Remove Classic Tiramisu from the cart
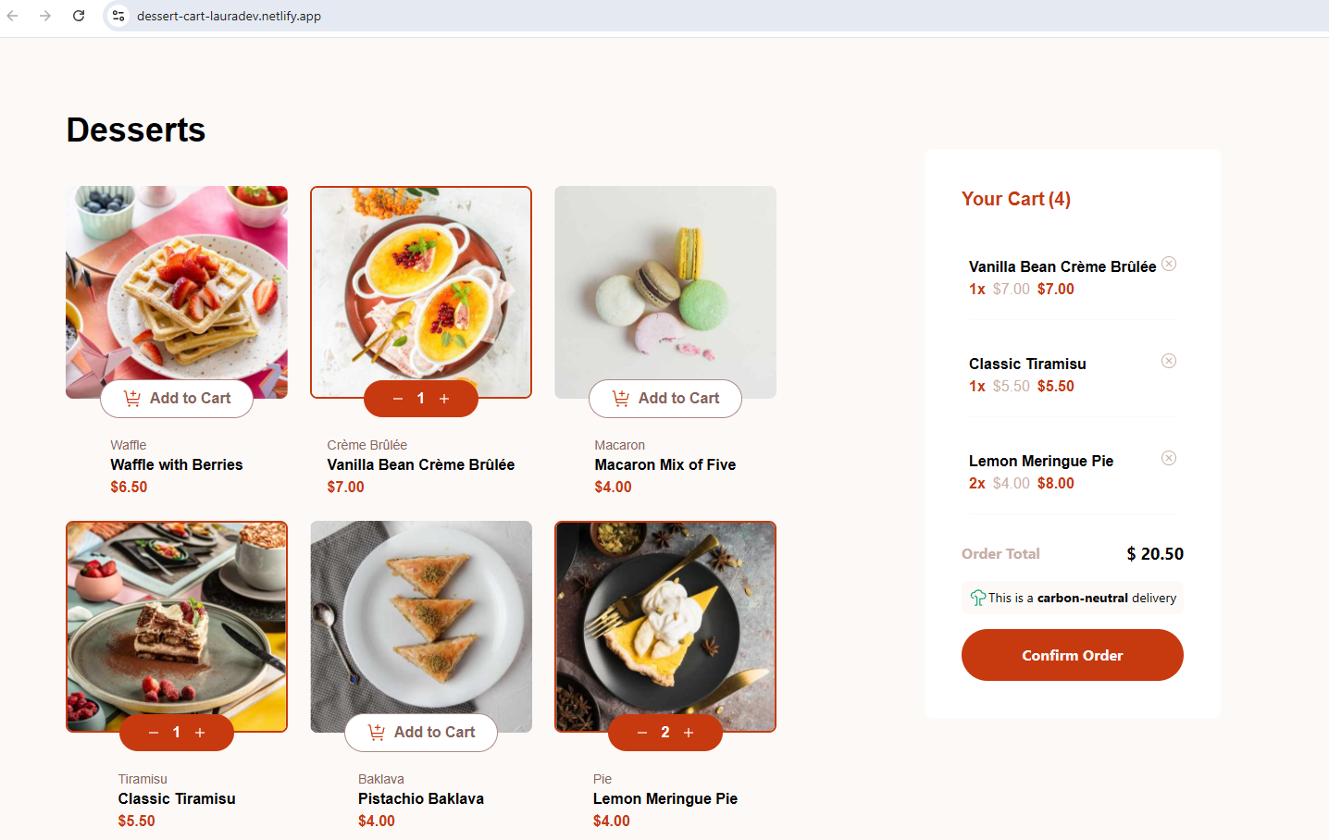Screen dimensions: 1329x840 coord(1169,361)
